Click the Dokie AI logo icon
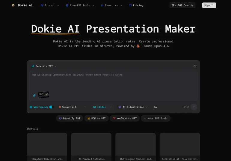Viewport: 231px width, 161px height. (13, 5)
